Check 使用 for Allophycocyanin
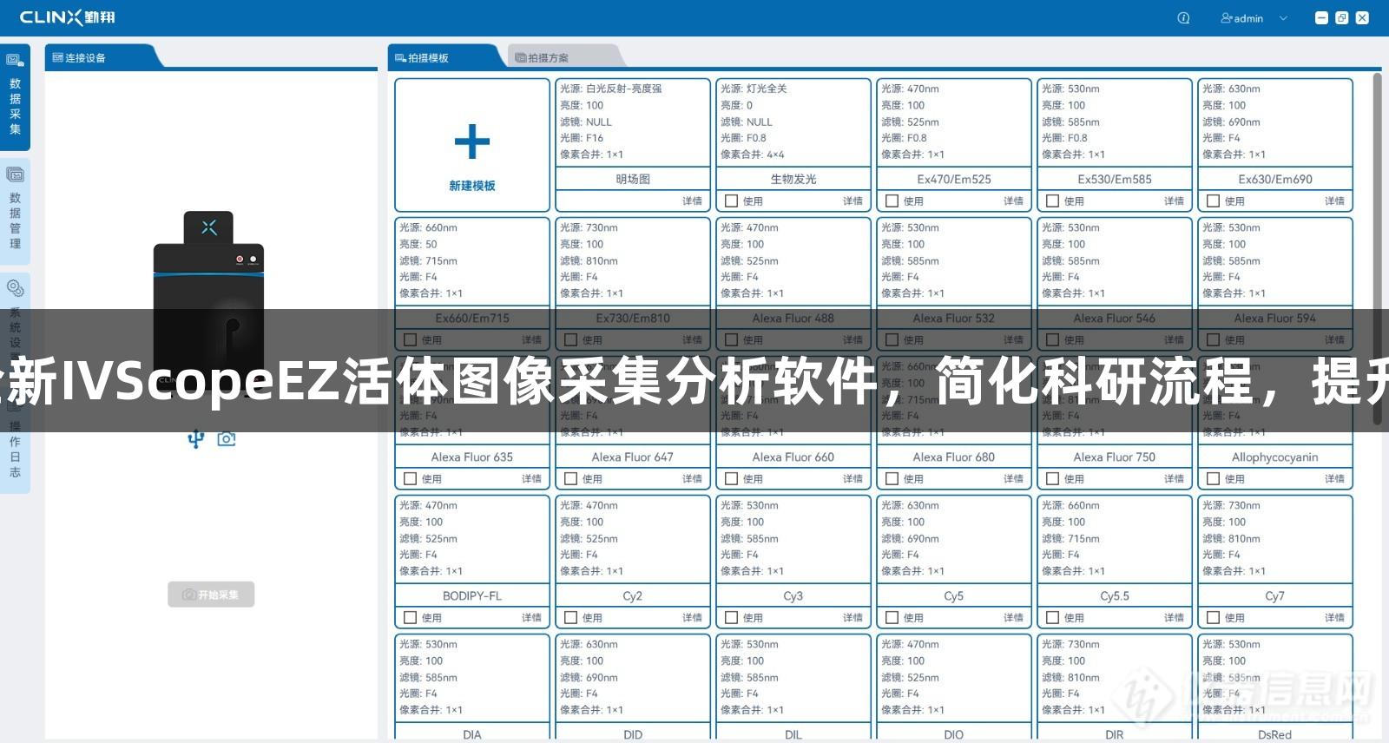 (1213, 479)
